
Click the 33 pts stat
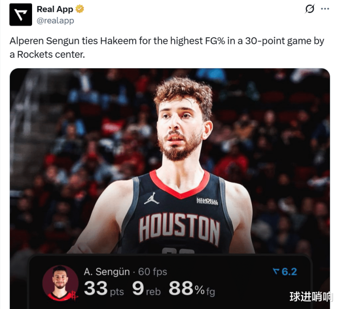tap(104, 289)
